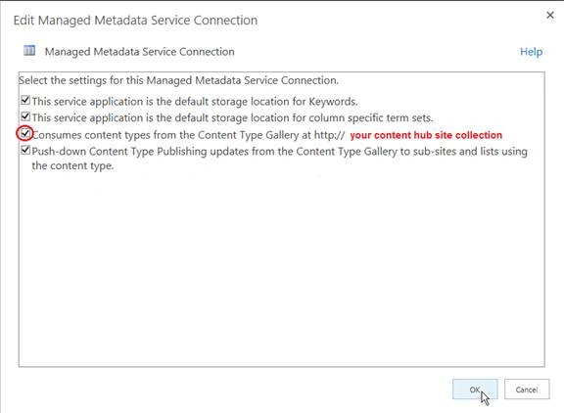Toggle default storage location for Keywords checkbox

point(25,100)
